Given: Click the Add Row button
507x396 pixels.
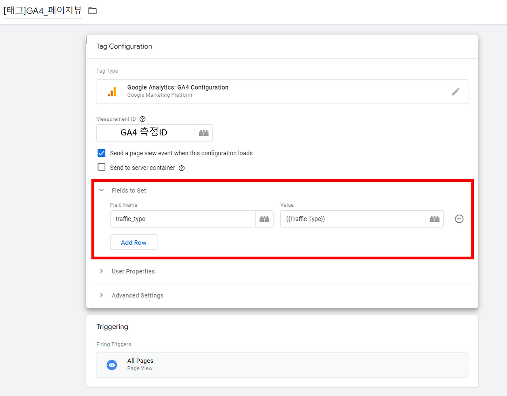Looking at the screenshot, I should point(133,242).
